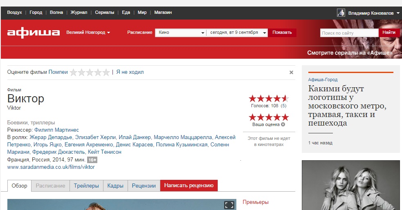
Task: Click the Найти search button
Action: pyautogui.click(x=389, y=33)
